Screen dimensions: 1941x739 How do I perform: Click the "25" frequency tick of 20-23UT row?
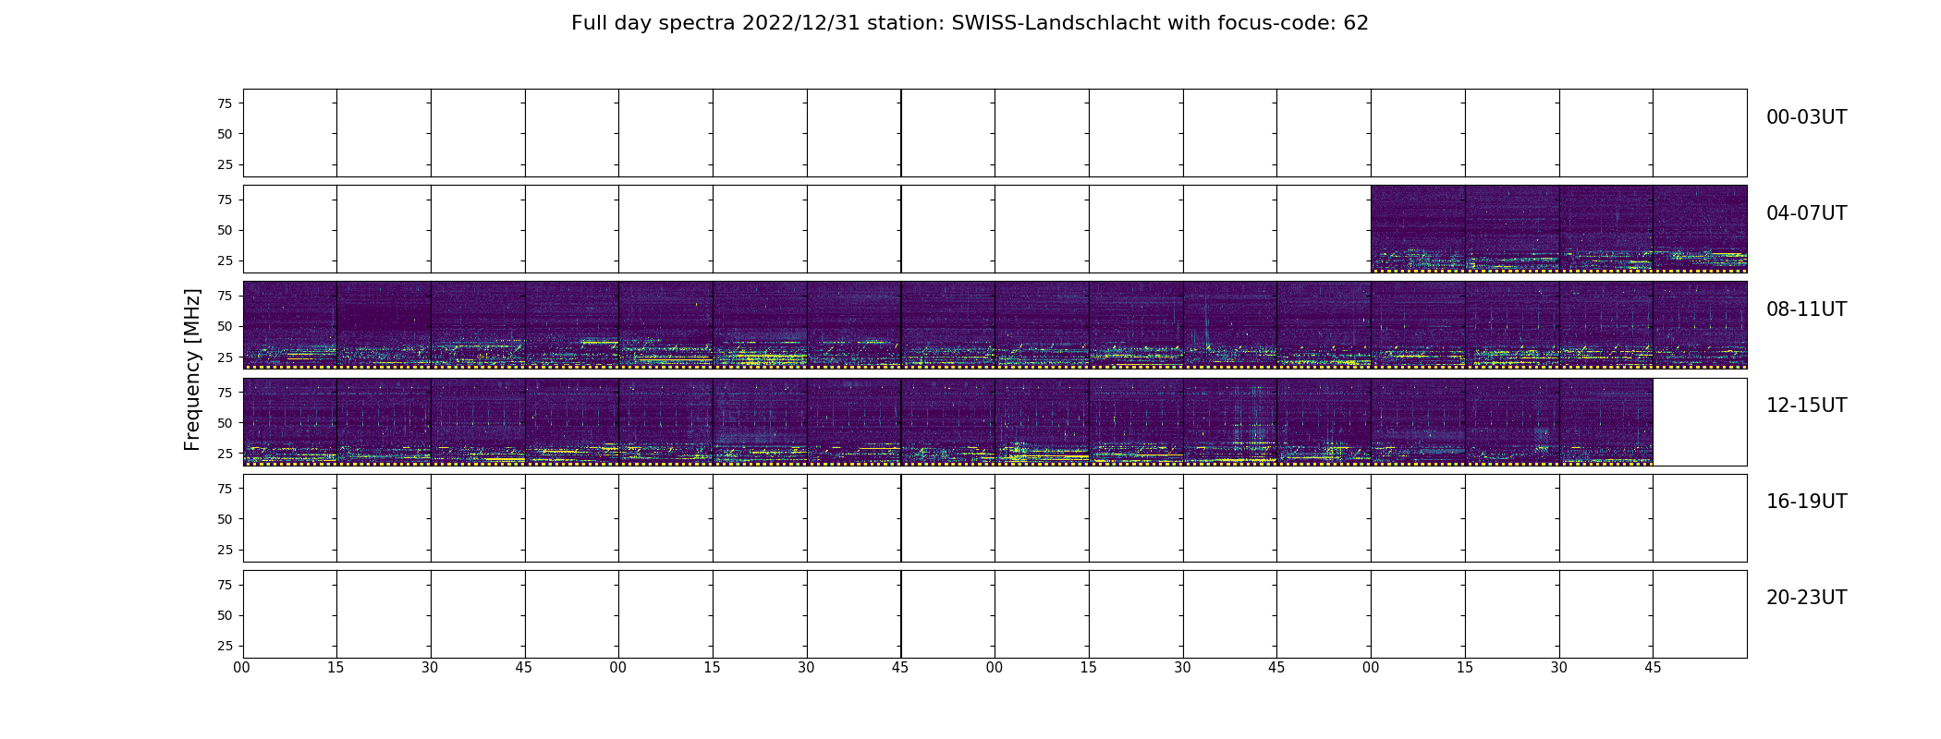tap(224, 646)
